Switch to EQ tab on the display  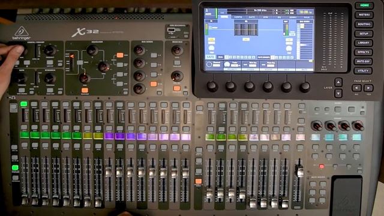pyautogui.click(x=279, y=17)
